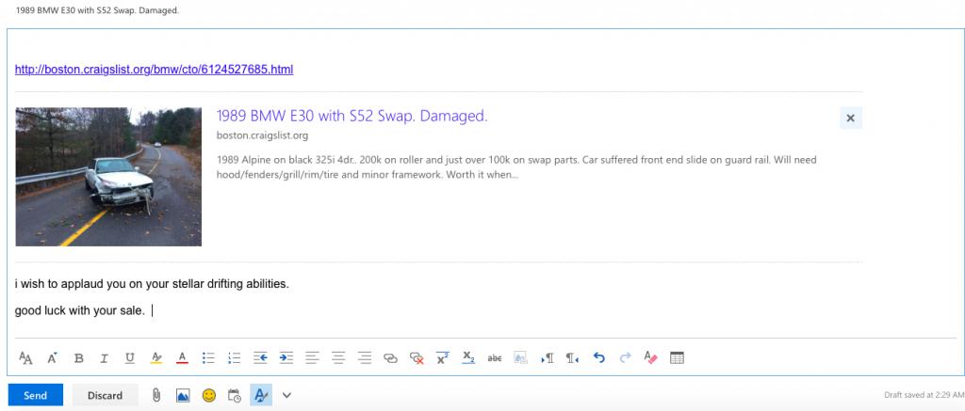Open the Craigslist BMW listing link
This screenshot has height=411, width=965.
(155, 70)
